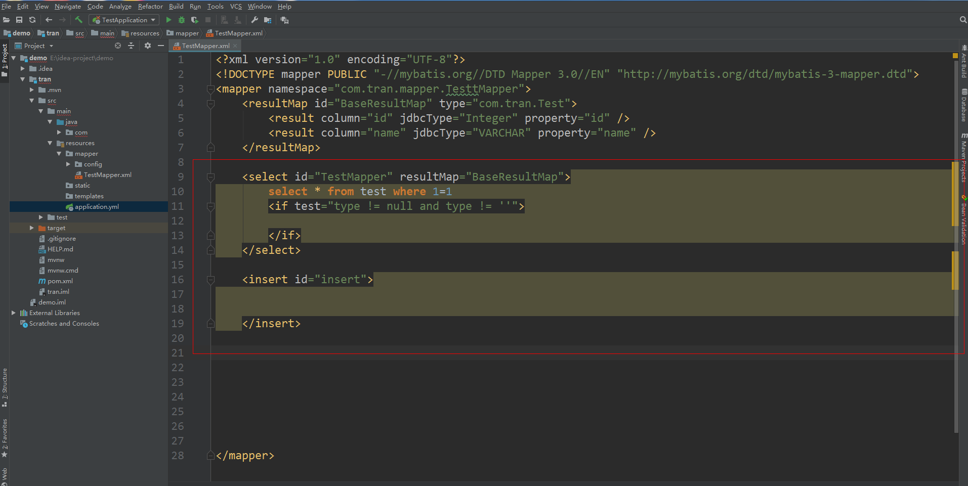Fold the insert block at line 16

[x=211, y=280]
